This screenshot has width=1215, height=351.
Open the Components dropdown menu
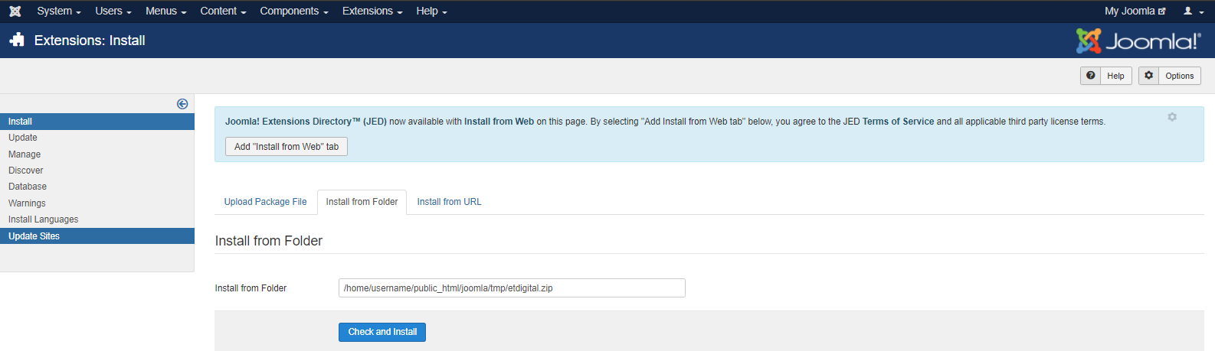click(294, 11)
